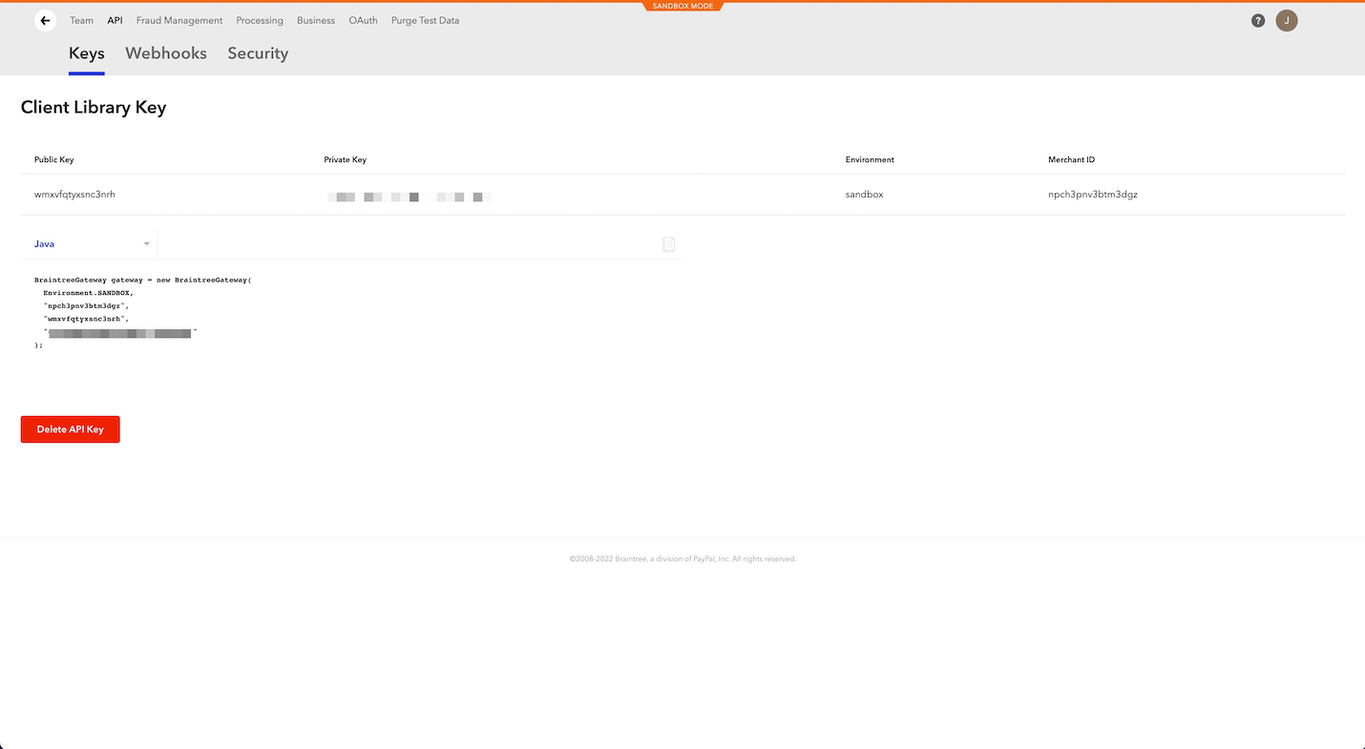Open the Processing menu

point(260,20)
